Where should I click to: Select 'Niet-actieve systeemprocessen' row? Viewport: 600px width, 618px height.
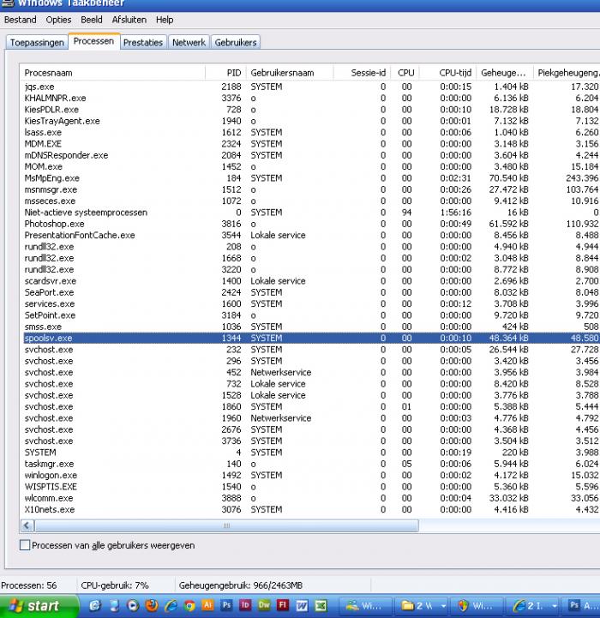click(311, 213)
